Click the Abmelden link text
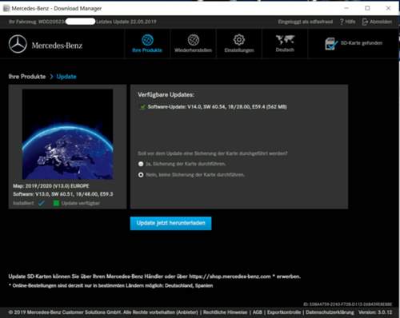This screenshot has width=400, height=318. [x=381, y=22]
